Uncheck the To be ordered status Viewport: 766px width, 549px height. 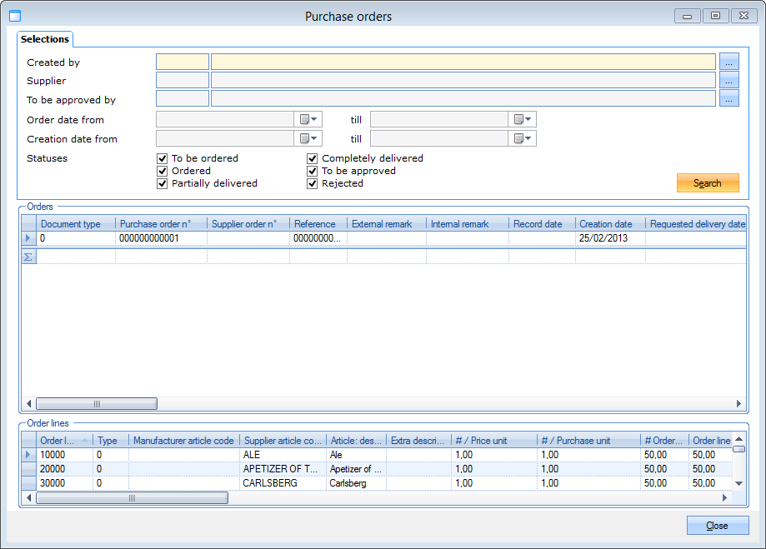(x=163, y=158)
